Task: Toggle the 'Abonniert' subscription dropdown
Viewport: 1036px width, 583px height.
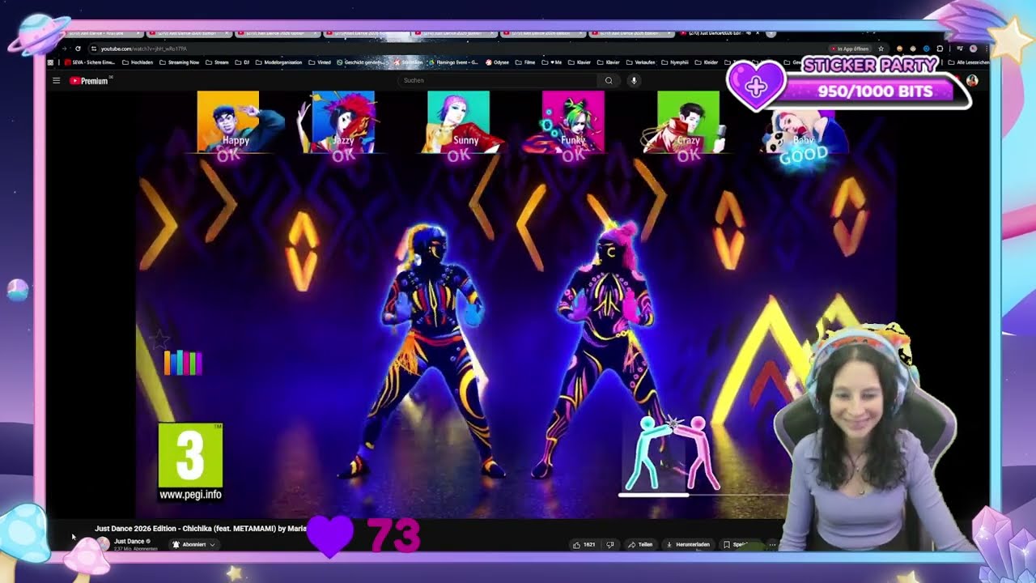Action: [194, 544]
